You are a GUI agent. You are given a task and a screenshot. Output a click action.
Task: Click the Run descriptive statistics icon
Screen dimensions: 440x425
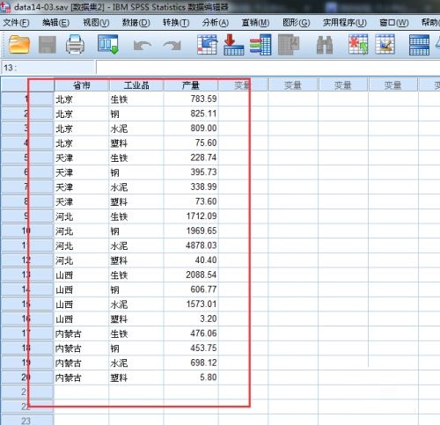point(289,45)
